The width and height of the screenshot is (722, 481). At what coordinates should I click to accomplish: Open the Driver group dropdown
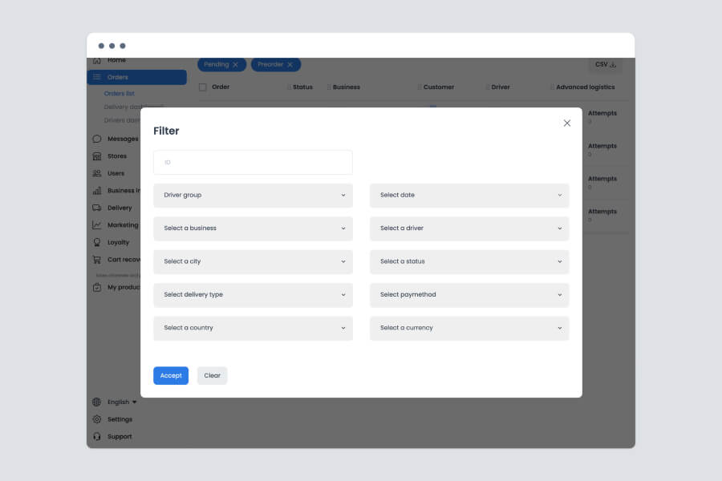253,195
